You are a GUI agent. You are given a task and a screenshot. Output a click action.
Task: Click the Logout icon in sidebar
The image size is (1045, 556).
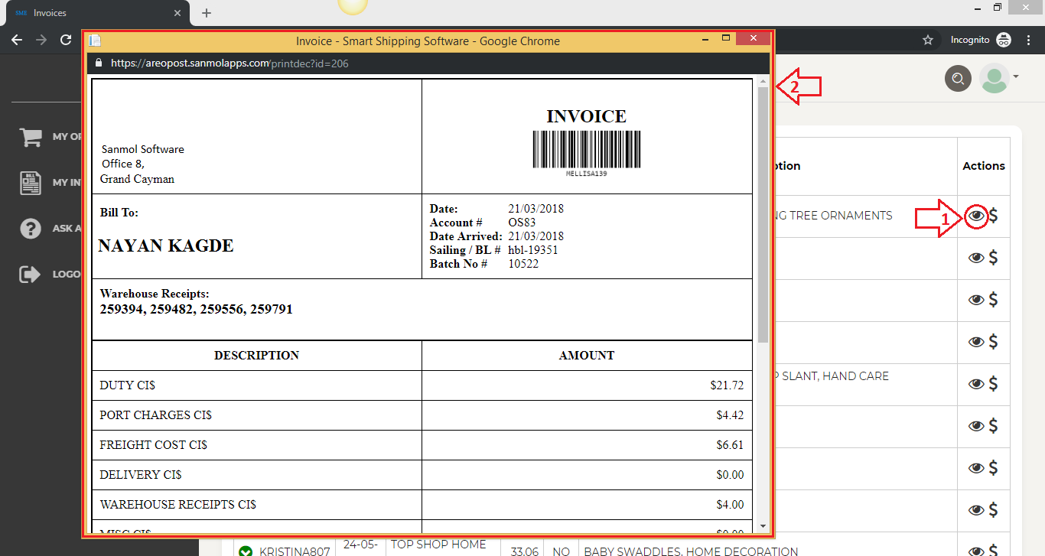30,274
